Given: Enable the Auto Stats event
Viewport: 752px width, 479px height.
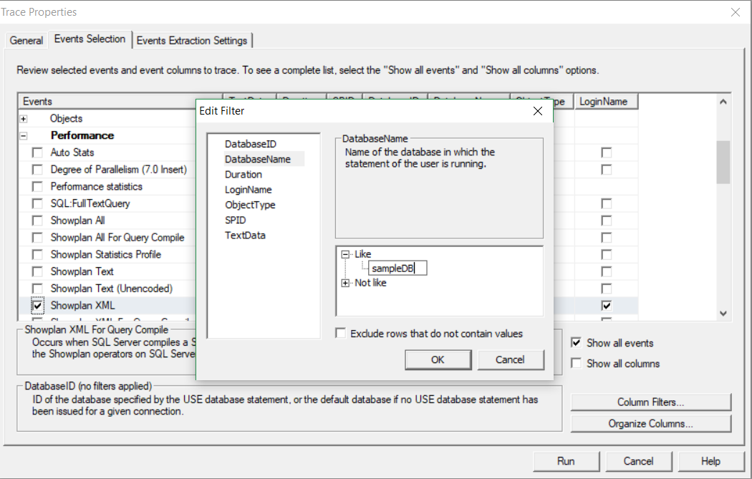Looking at the screenshot, I should coord(36,153).
